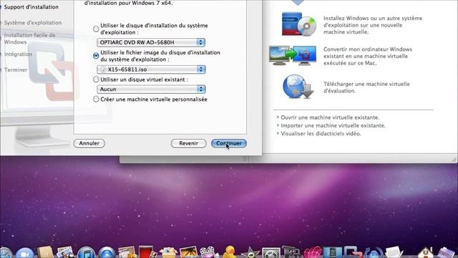
Task: Click 'Convertir mon ordinateur Windows existant' text
Action: tap(368, 56)
